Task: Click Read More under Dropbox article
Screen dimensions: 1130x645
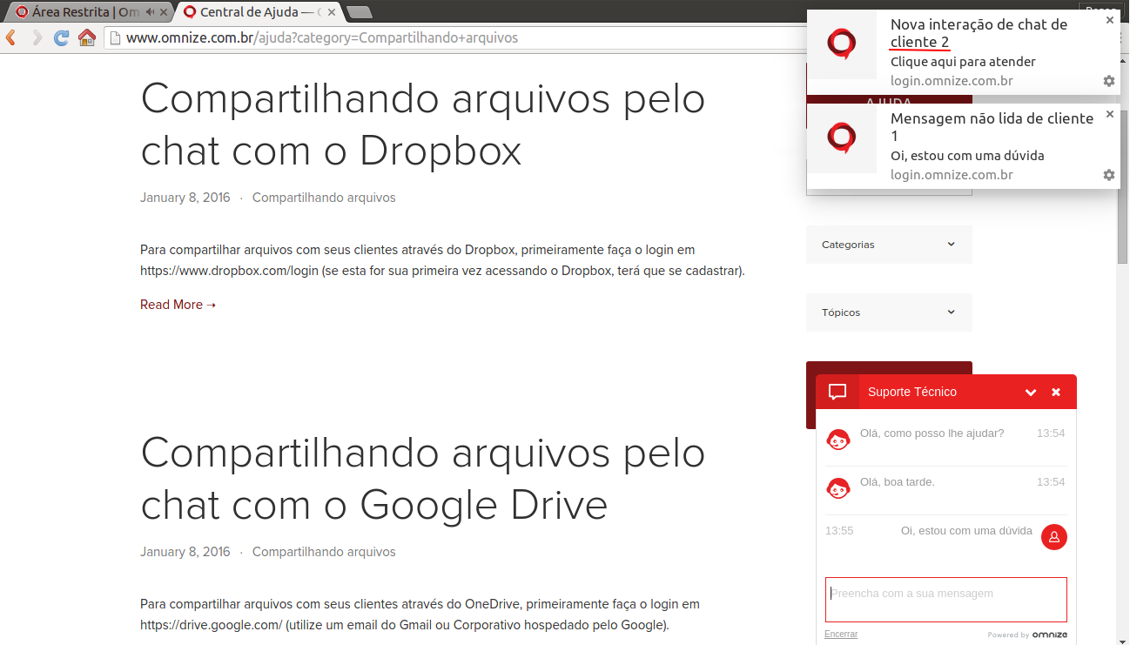Action: pyautogui.click(x=178, y=305)
